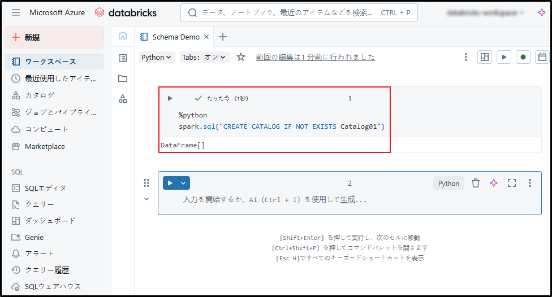Image resolution: width=552 pixels, height=297 pixels.
Task: Click the star icon to favorite notebook
Action: [241, 57]
